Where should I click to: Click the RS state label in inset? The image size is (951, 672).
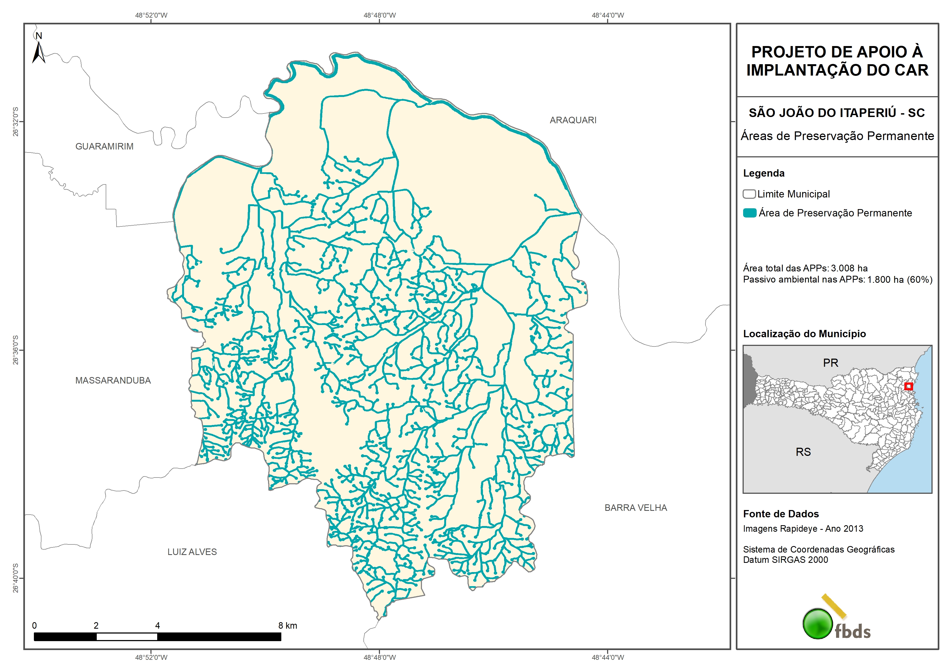tap(803, 452)
